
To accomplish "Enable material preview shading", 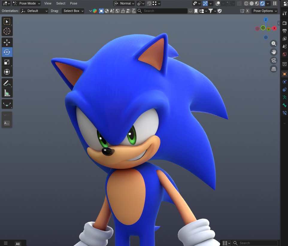I will point(257,3).
